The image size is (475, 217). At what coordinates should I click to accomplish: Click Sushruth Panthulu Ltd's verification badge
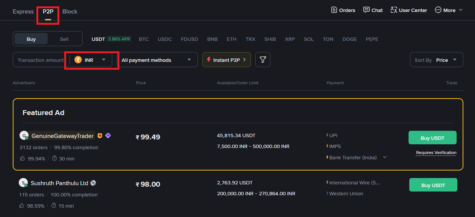pos(93,183)
